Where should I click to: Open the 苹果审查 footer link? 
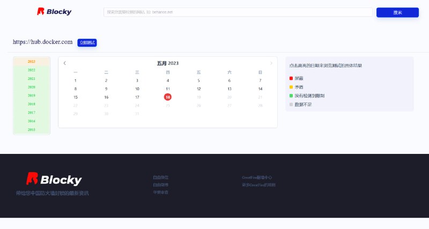(x=160, y=193)
